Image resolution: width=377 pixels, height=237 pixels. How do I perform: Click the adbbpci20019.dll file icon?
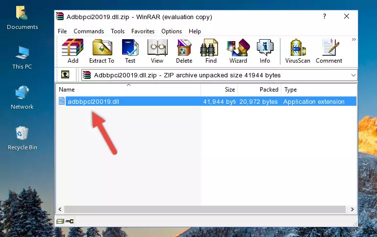tap(62, 101)
